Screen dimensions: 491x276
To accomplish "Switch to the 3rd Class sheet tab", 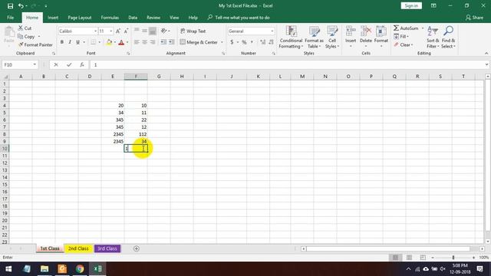I will [107, 248].
